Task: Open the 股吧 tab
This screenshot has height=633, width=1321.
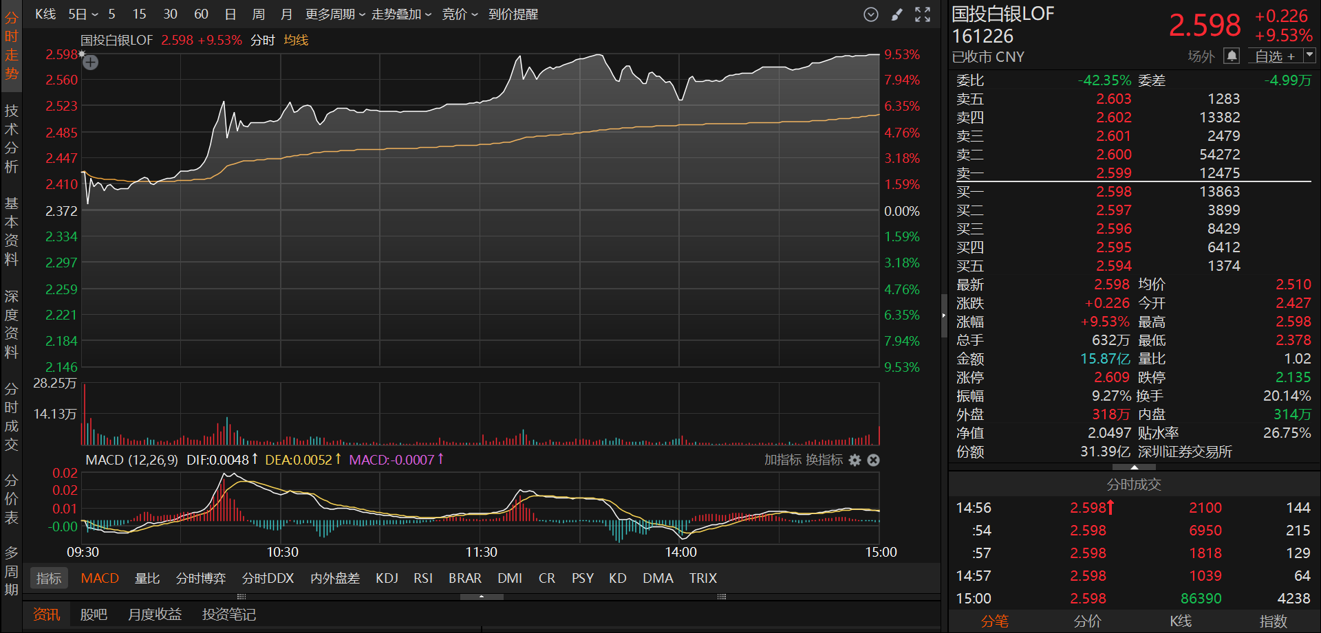Action: click(94, 614)
